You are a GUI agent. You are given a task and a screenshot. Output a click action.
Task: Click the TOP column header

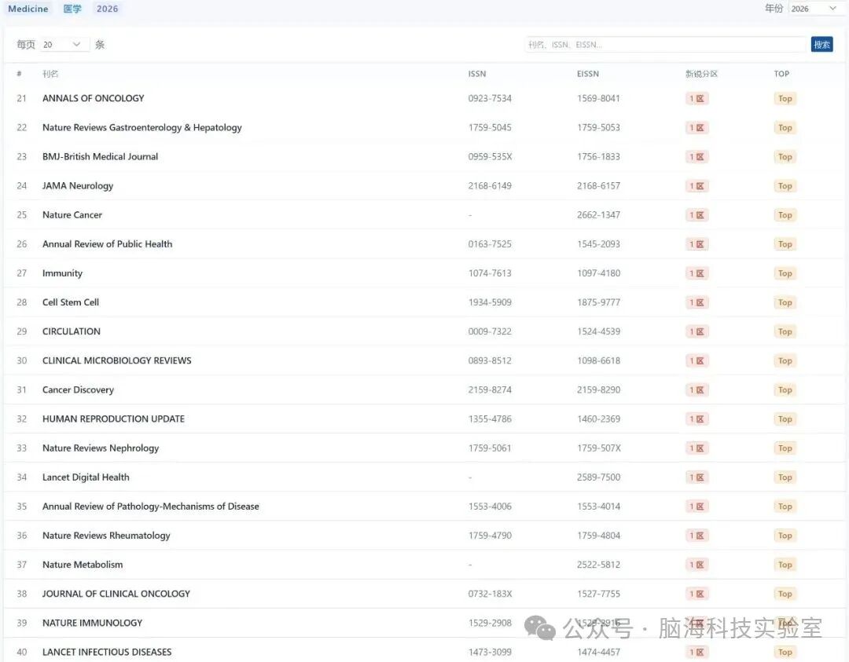coord(781,74)
